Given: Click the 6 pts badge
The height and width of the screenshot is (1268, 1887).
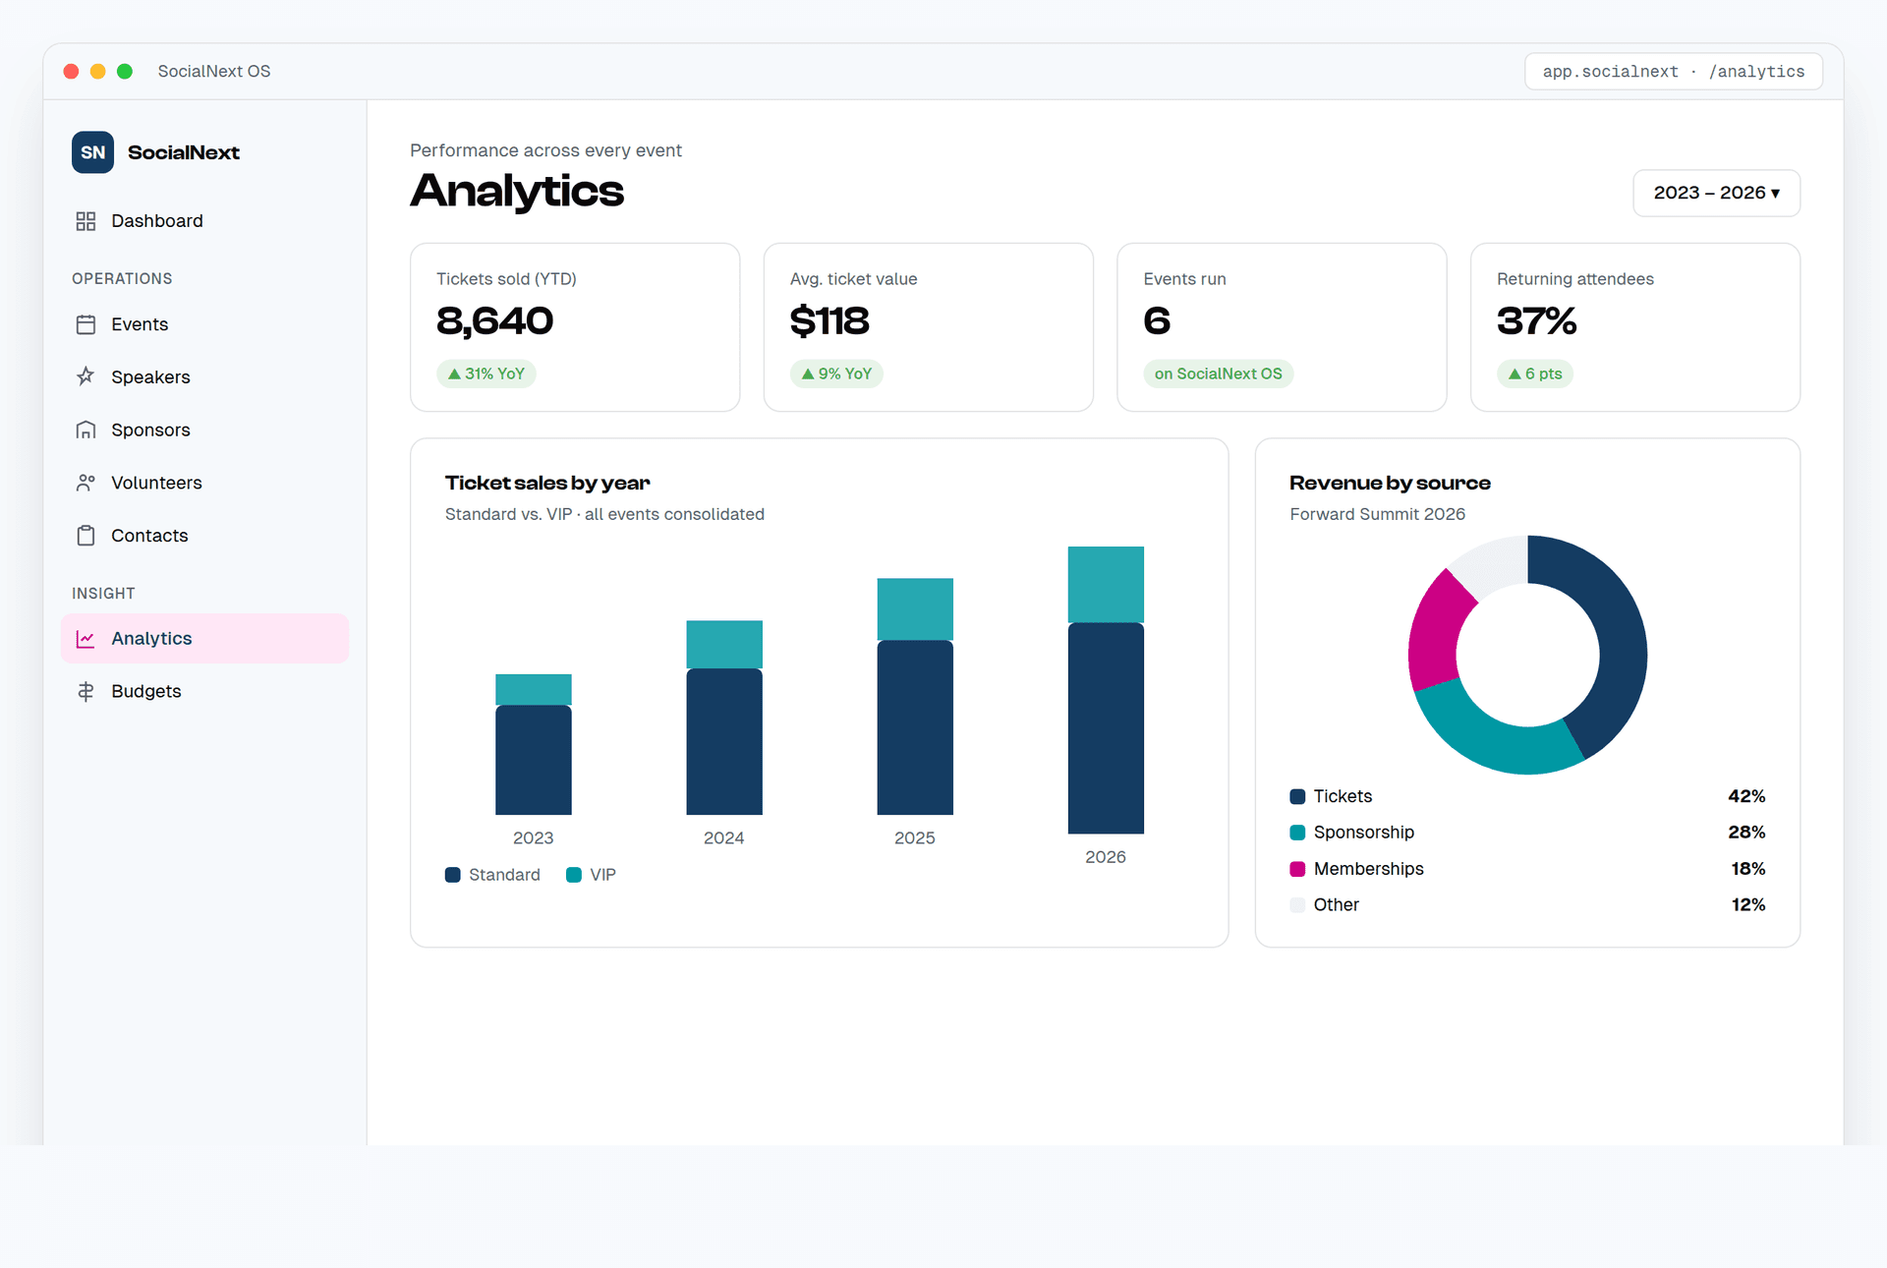Looking at the screenshot, I should point(1535,374).
